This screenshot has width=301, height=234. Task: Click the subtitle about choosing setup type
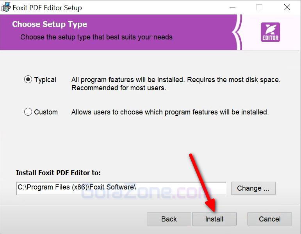(x=96, y=37)
